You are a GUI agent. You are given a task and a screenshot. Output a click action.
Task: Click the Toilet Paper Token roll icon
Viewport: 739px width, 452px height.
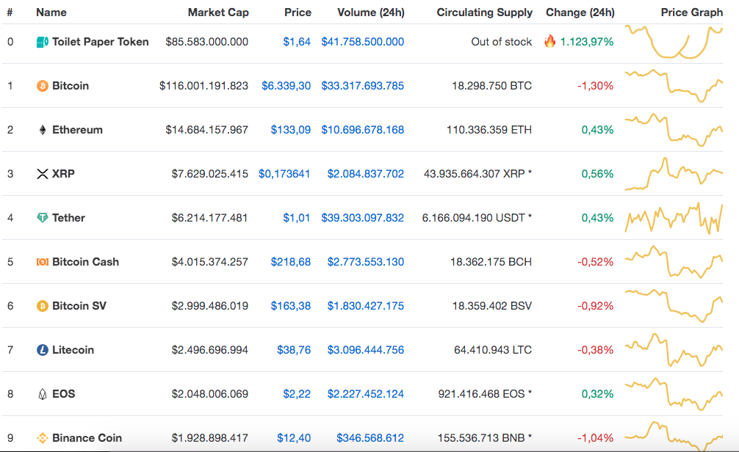point(43,42)
